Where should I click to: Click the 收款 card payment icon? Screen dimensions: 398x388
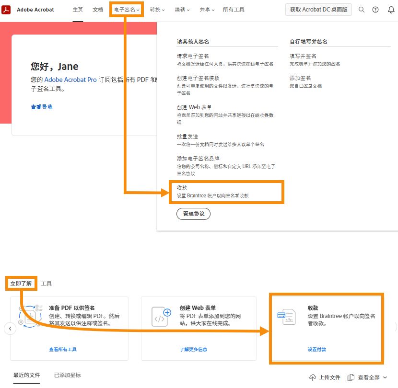point(287,317)
